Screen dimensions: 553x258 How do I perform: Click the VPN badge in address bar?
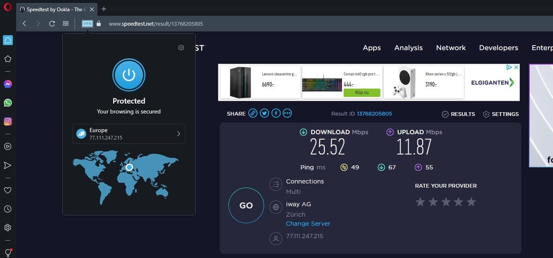click(87, 24)
